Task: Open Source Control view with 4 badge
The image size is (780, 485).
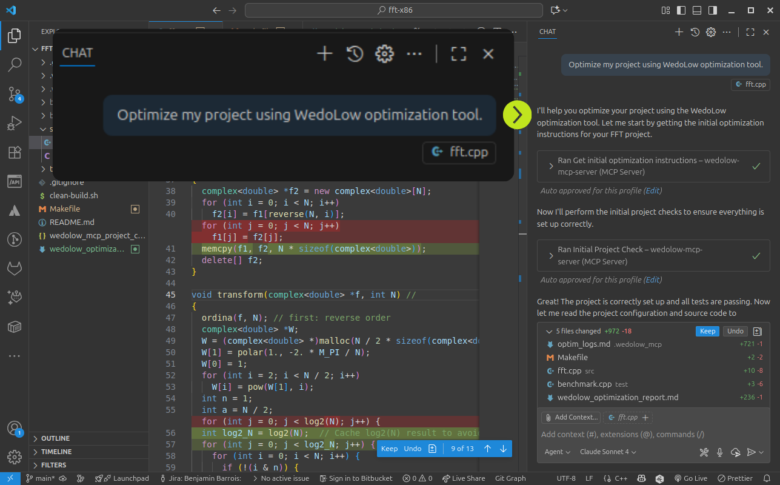Action: [15, 94]
